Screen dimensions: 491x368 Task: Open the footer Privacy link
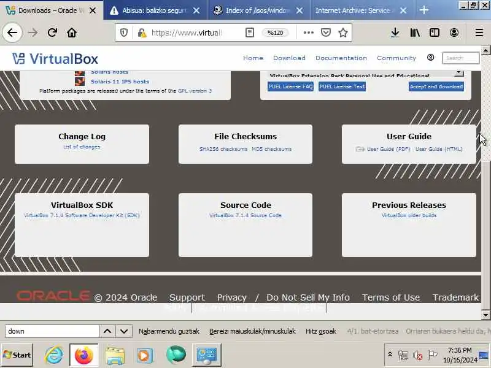(232, 297)
